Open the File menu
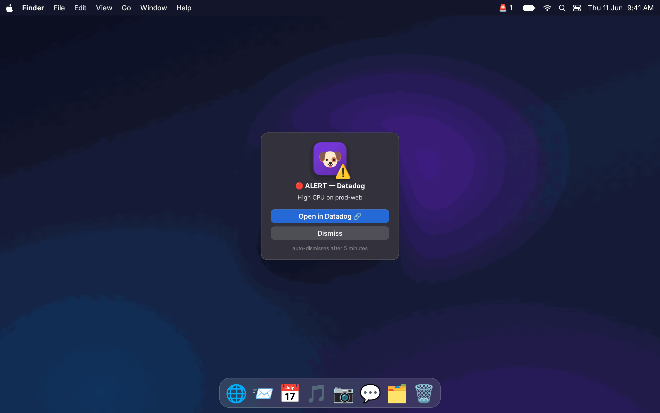 pyautogui.click(x=59, y=8)
